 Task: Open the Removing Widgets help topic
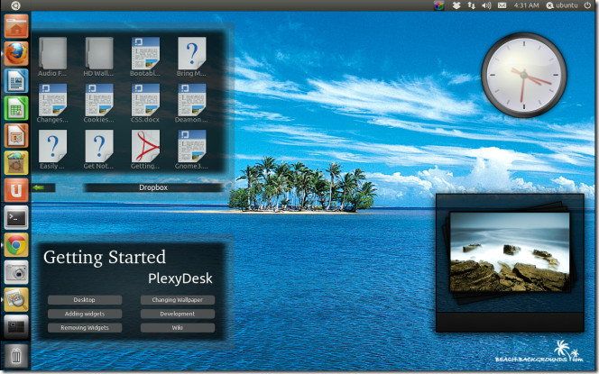(85, 327)
